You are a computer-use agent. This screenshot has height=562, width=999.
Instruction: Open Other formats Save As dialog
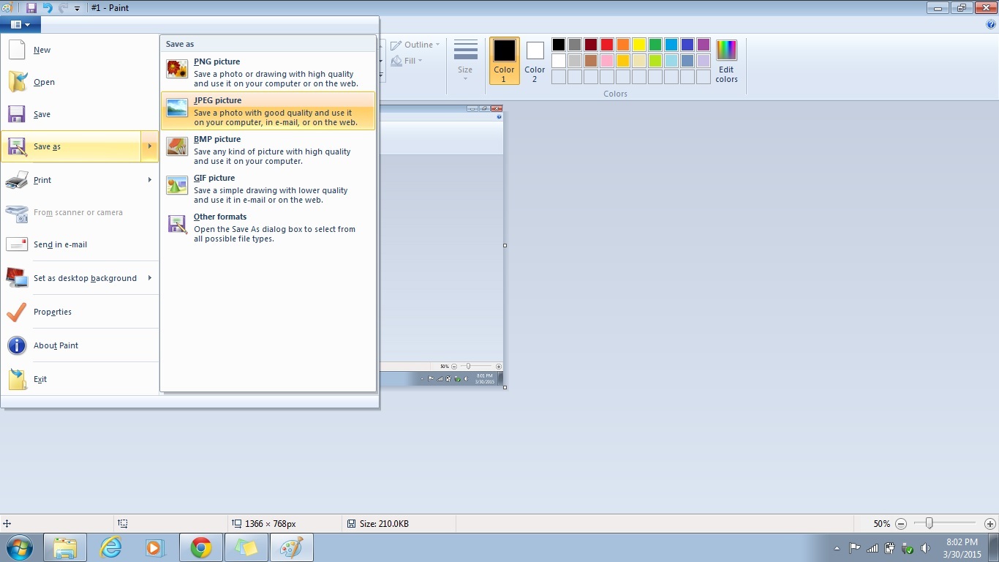click(x=268, y=228)
